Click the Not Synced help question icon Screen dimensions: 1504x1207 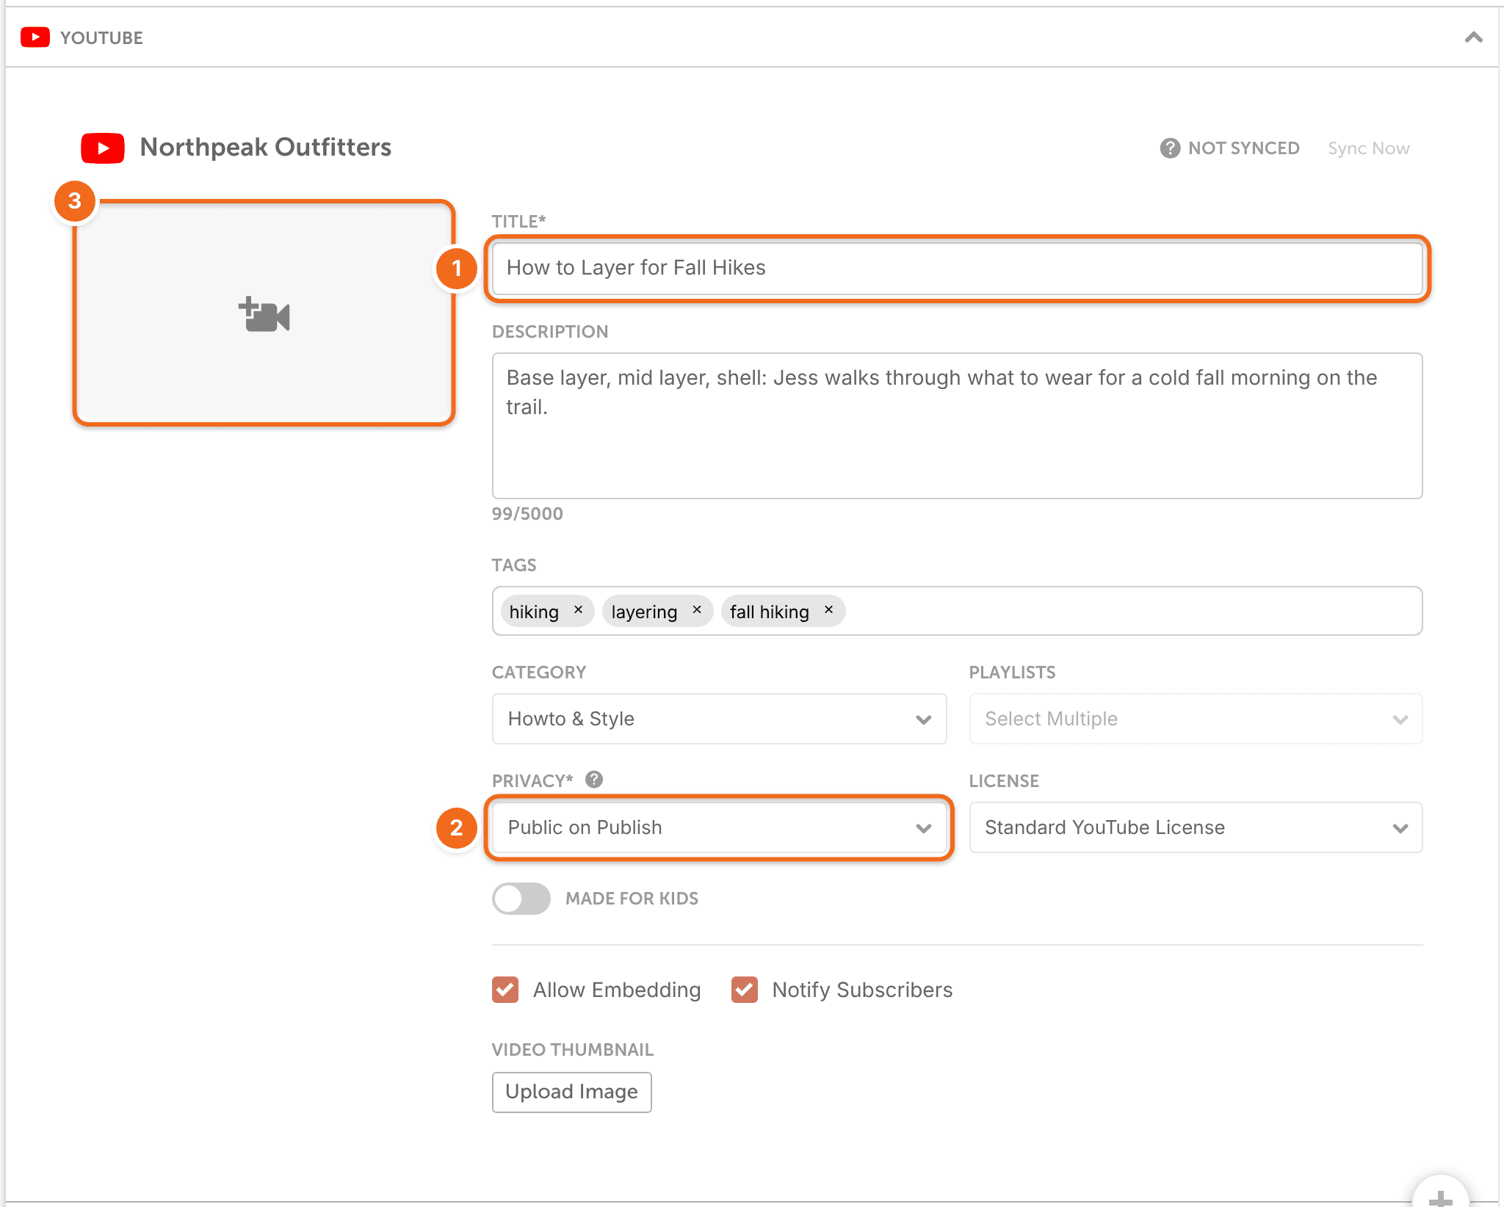point(1170,148)
